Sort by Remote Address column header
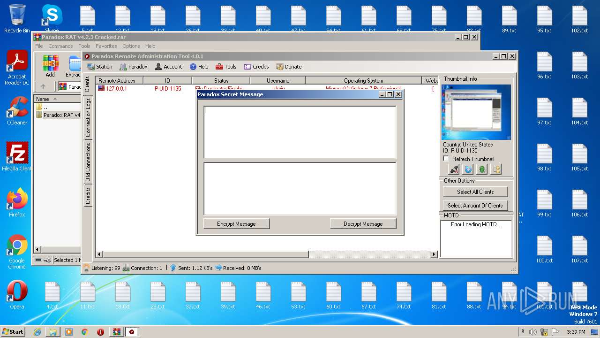Viewport: 600px width, 338px height. pos(119,81)
